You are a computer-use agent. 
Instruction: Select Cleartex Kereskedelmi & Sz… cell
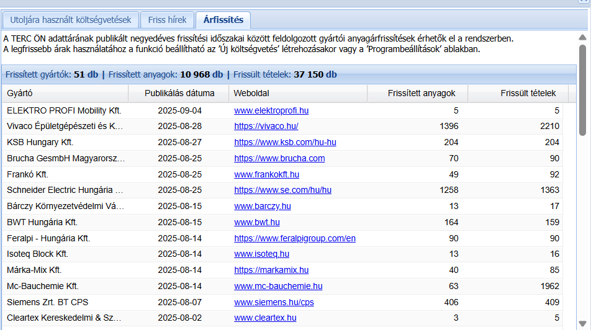(64, 318)
